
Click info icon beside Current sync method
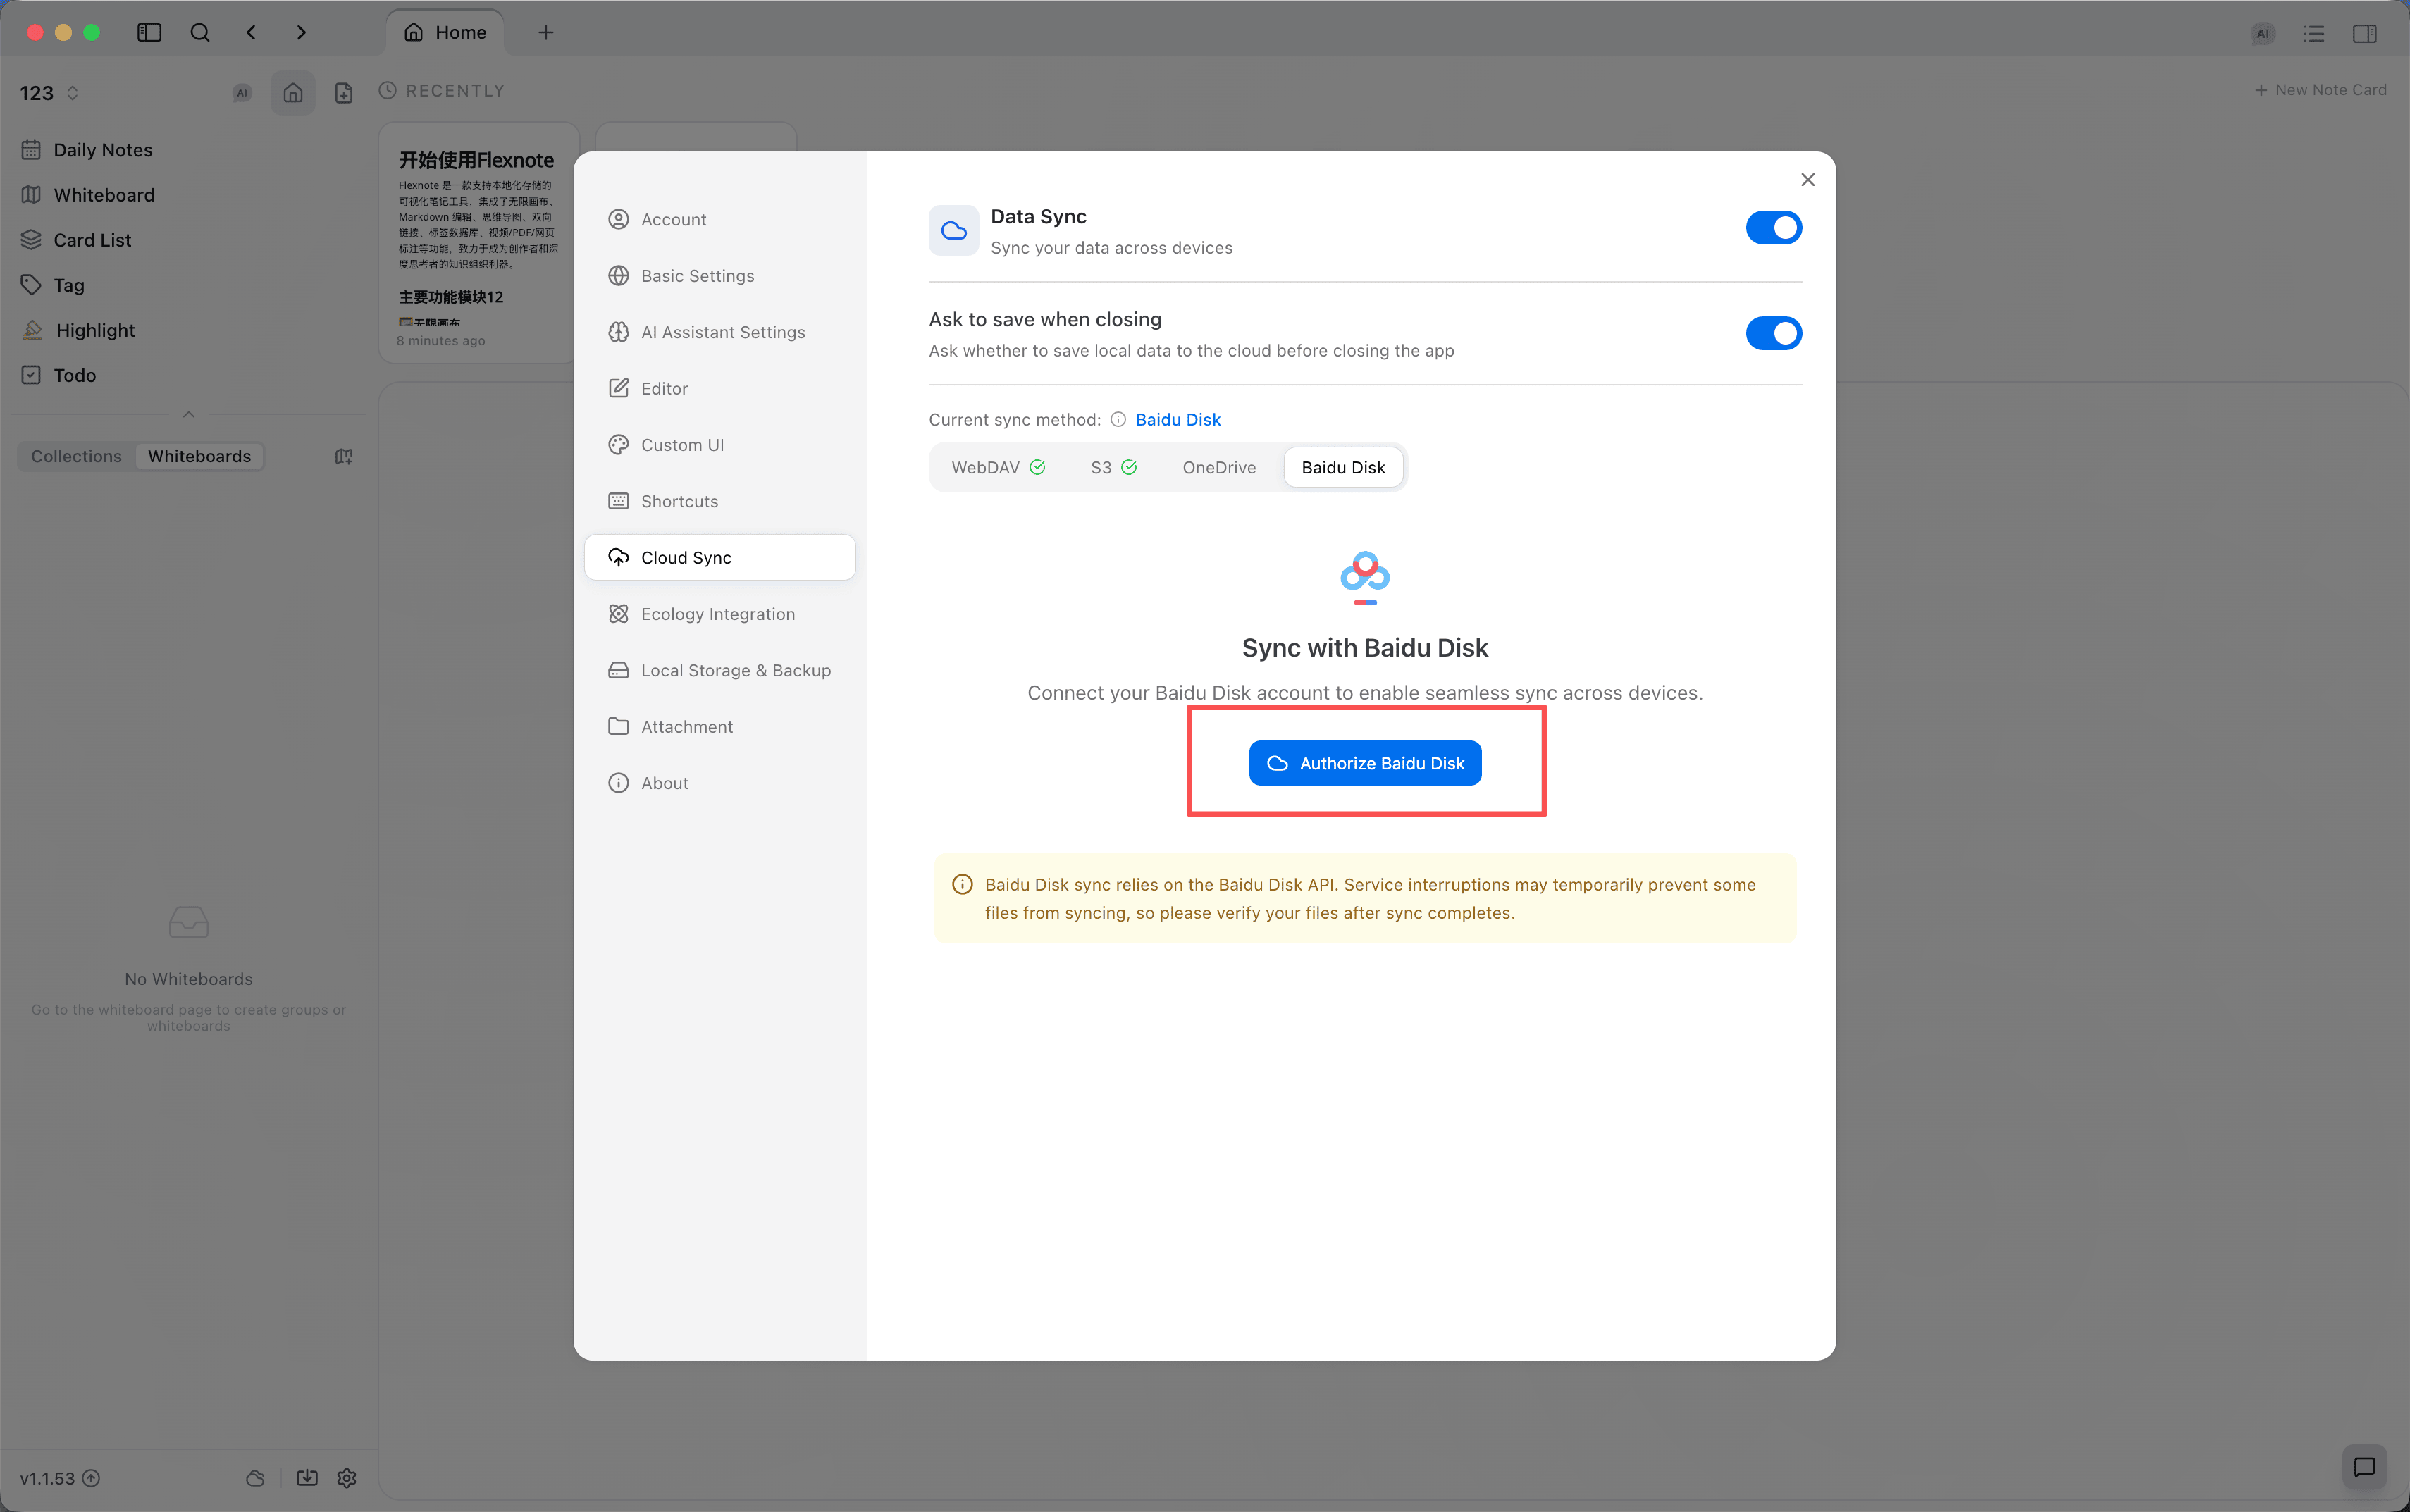tap(1118, 420)
